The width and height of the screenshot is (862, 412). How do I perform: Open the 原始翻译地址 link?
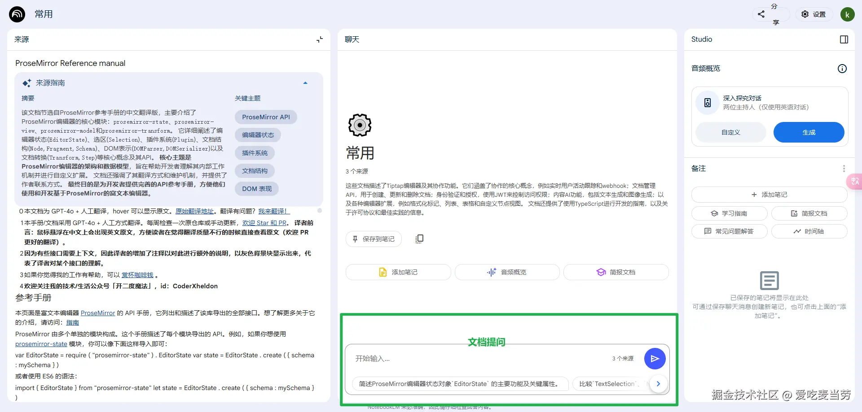[x=194, y=211]
